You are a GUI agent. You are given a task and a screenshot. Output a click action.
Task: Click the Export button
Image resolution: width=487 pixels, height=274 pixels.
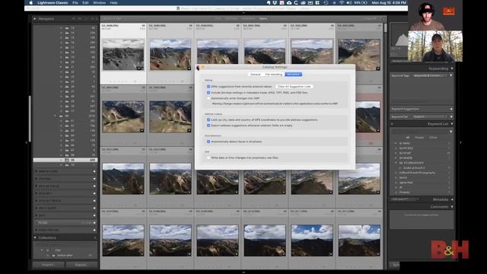pos(81,265)
